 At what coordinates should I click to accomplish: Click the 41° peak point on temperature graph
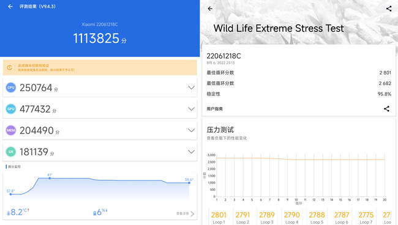[50, 178]
